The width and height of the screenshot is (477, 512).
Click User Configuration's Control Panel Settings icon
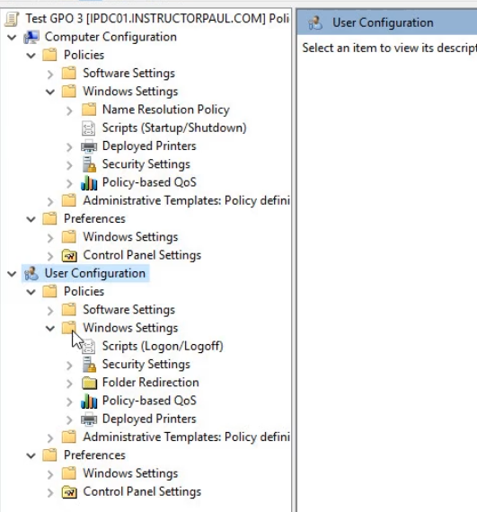69,492
